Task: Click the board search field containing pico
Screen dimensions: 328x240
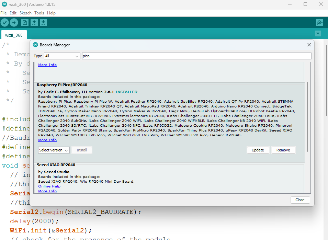Action: coord(196,56)
